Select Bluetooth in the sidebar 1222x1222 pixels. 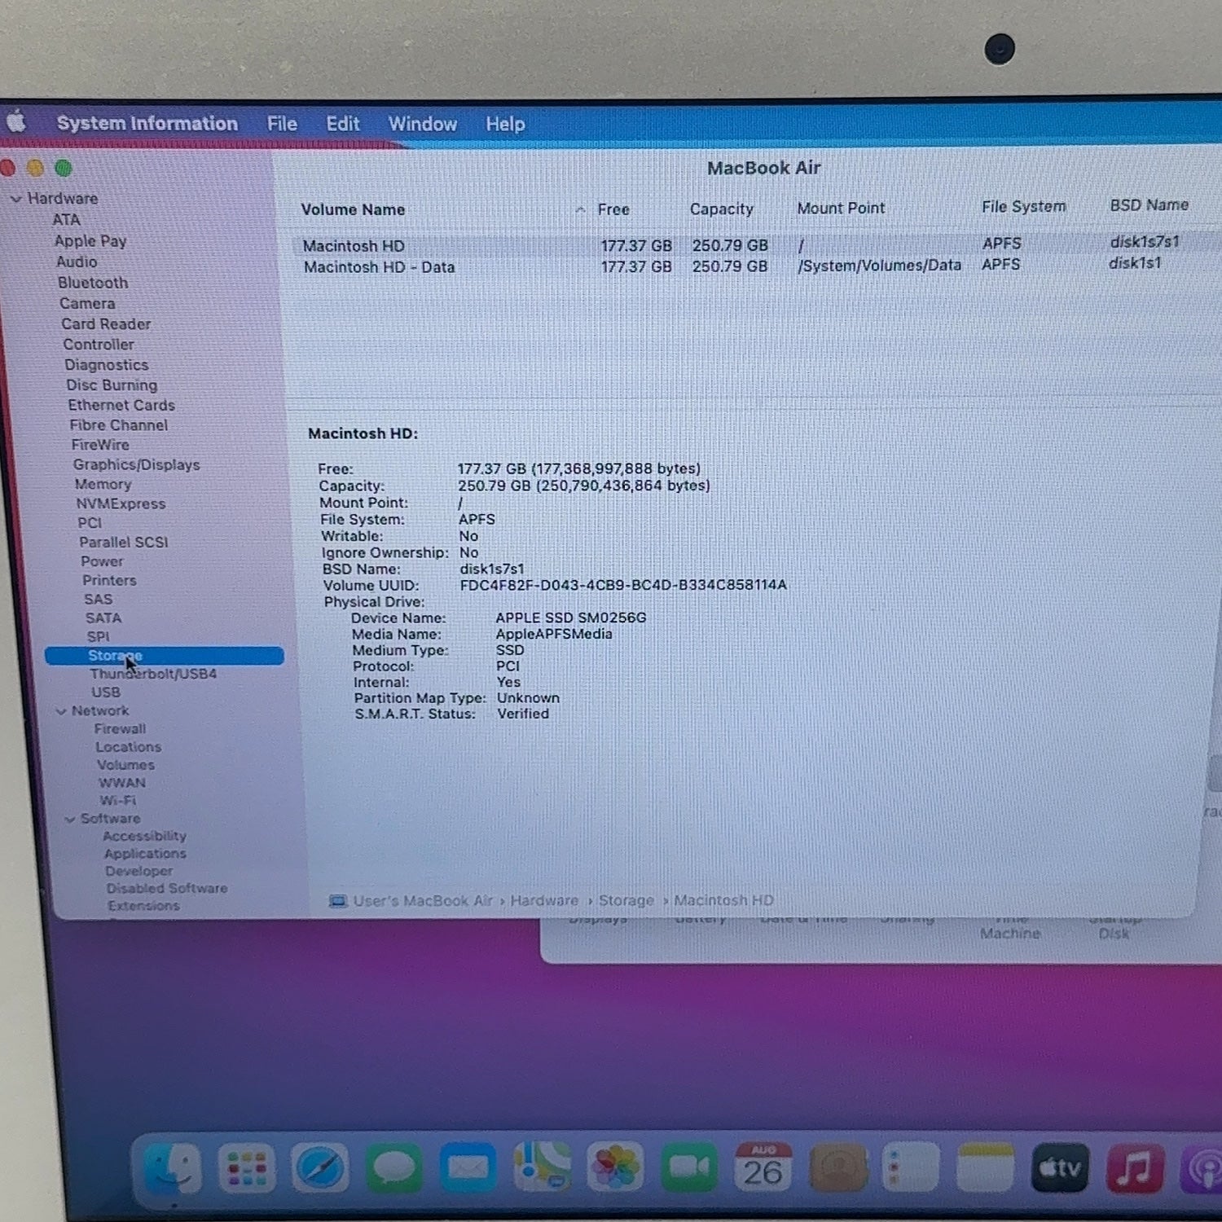coord(93,283)
